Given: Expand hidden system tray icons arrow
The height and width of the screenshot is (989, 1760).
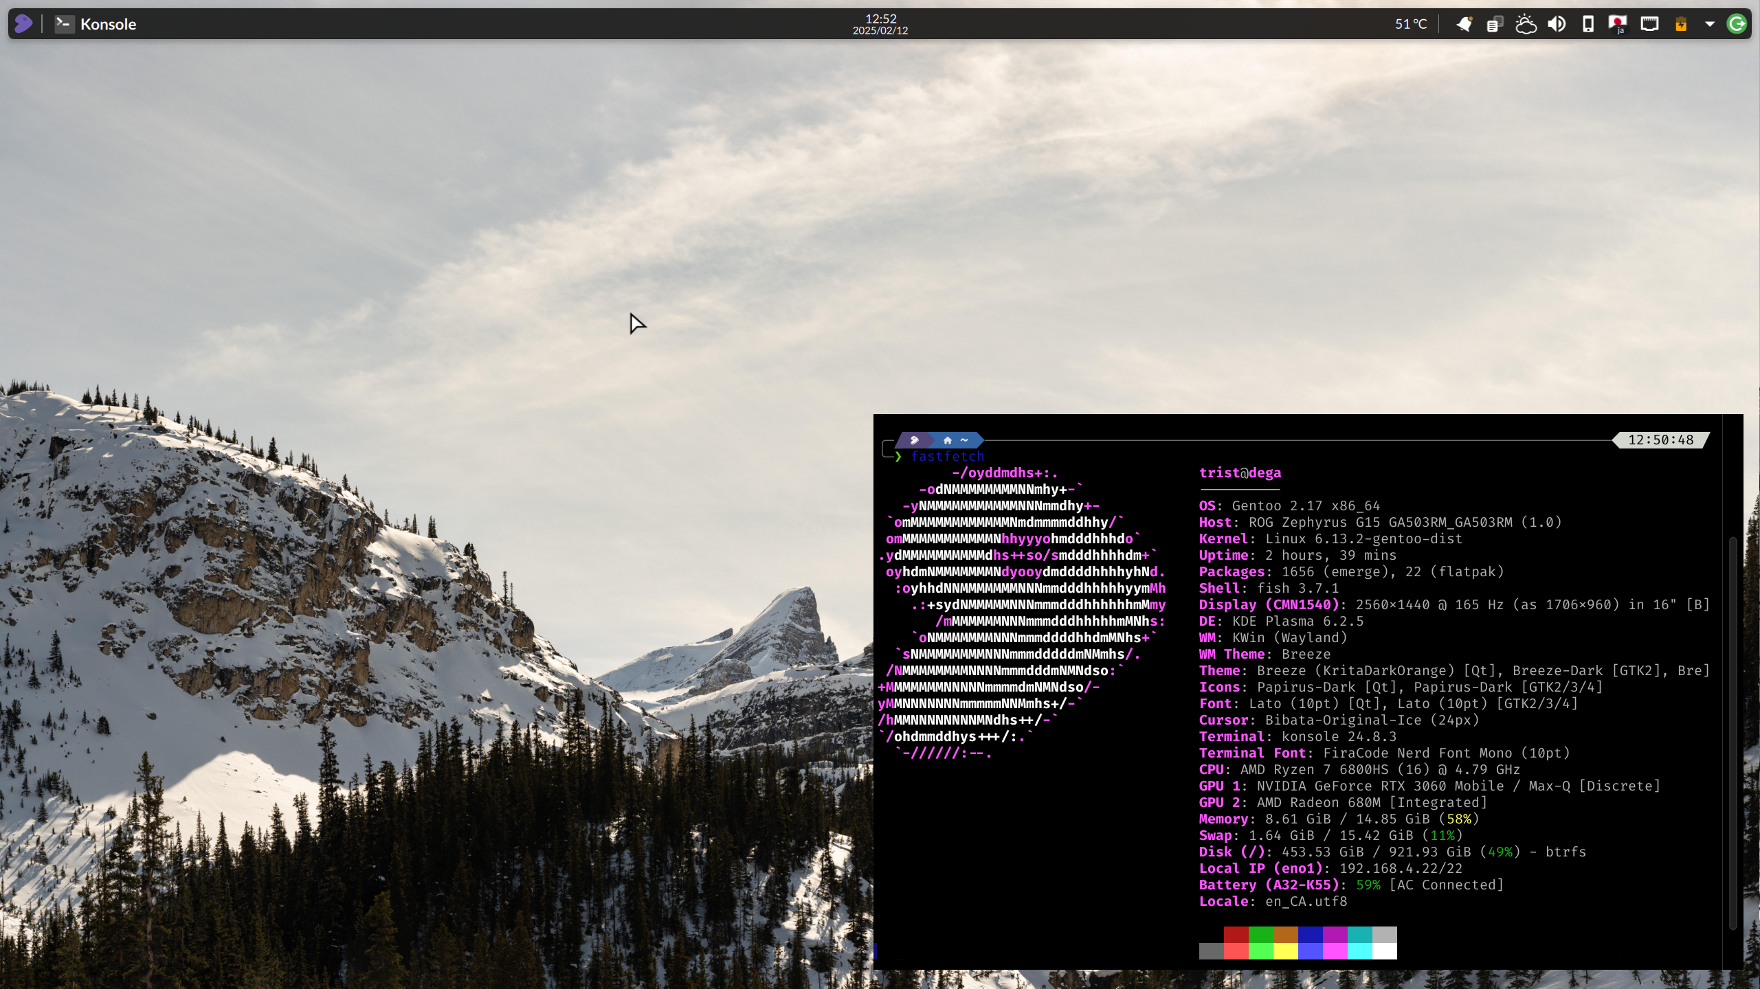Looking at the screenshot, I should click(x=1709, y=24).
